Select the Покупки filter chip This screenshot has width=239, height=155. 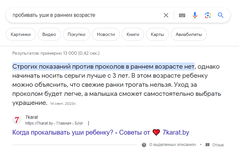(x=76, y=34)
